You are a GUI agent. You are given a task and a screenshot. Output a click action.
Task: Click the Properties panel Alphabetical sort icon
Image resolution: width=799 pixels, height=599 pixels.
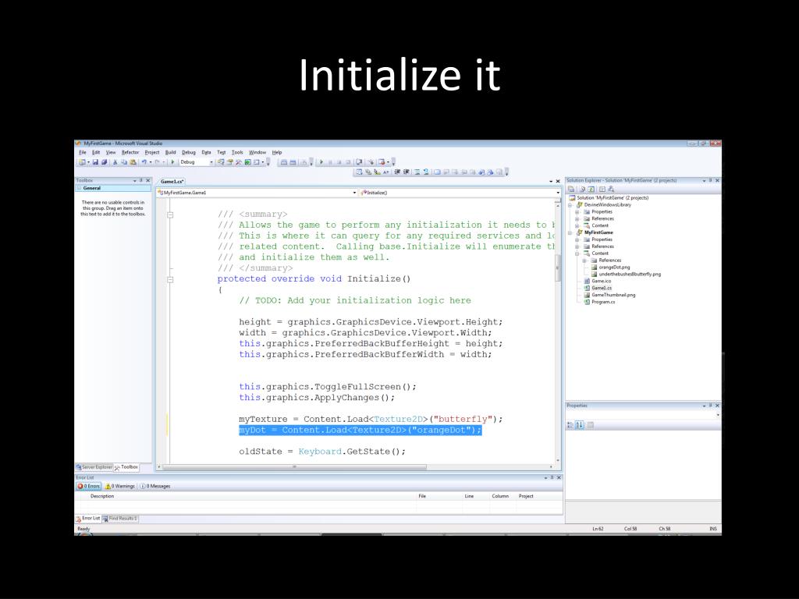pyautogui.click(x=580, y=425)
